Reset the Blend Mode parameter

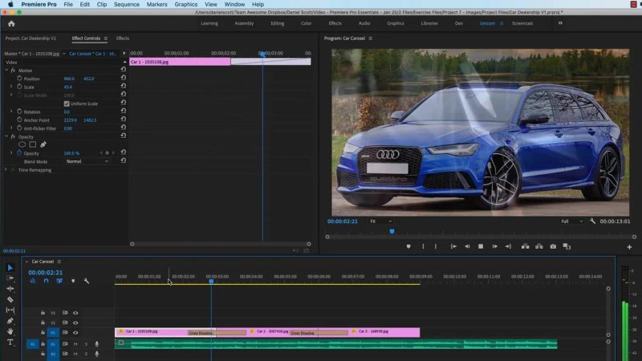tap(124, 161)
